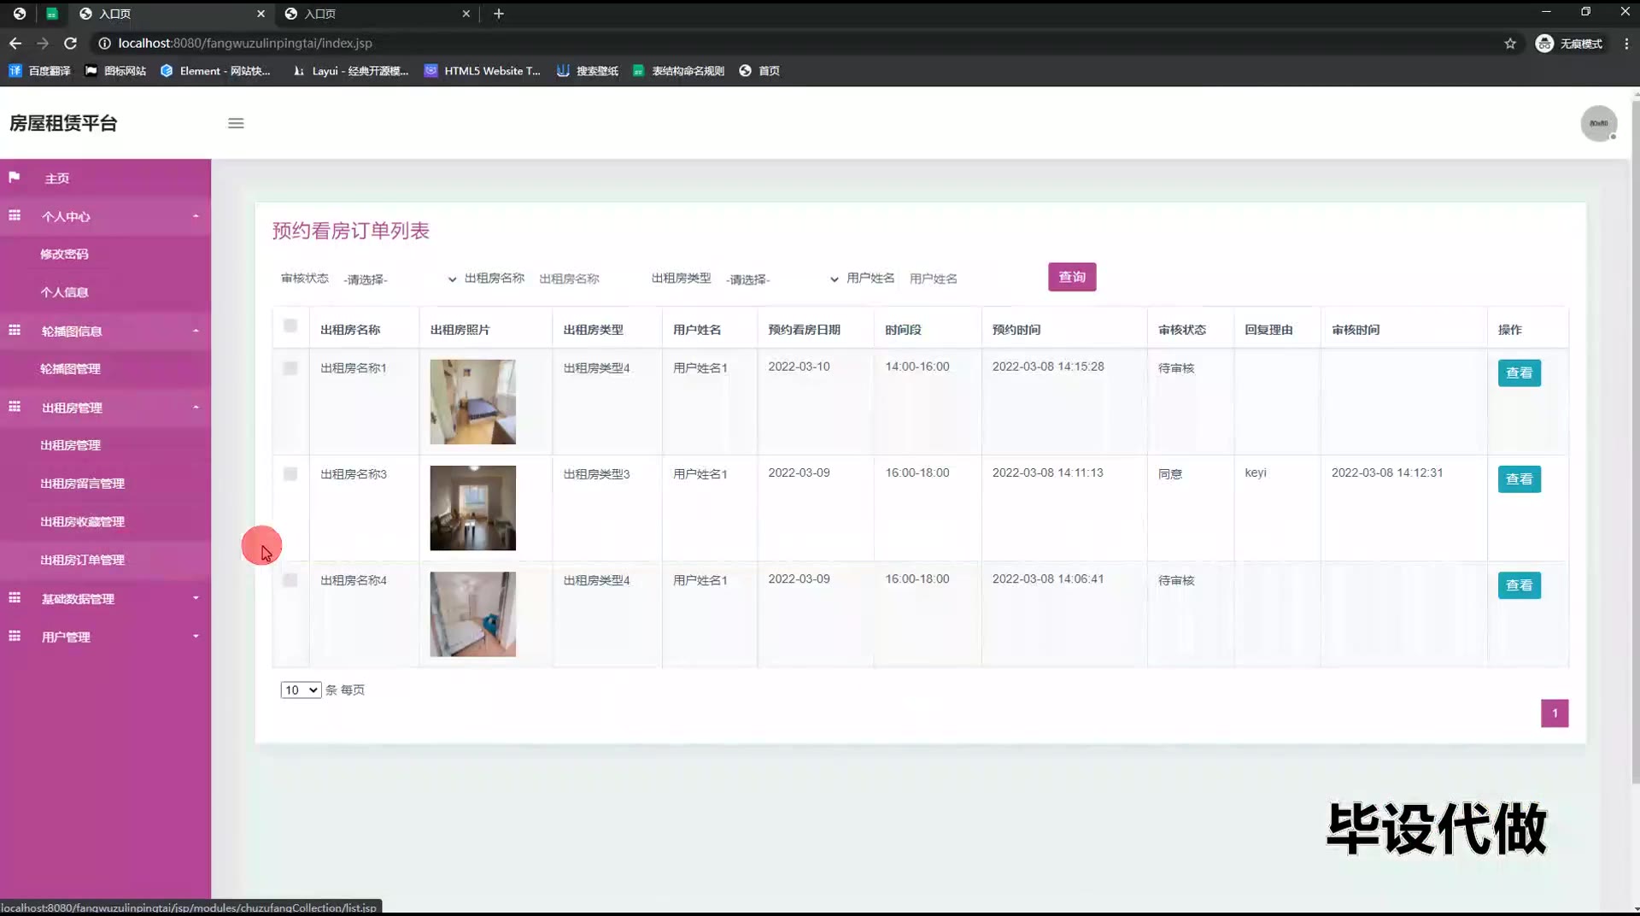1640x916 pixels.
Task: Click the hamburger menu toggle icon
Action: pos(236,123)
